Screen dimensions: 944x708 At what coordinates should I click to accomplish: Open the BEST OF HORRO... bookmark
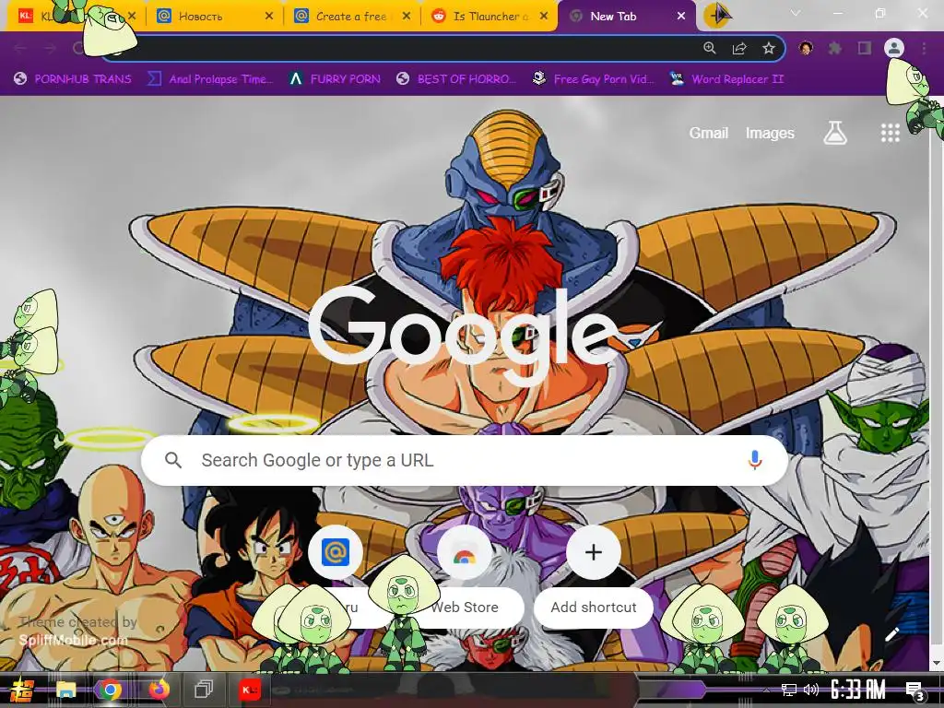point(456,79)
